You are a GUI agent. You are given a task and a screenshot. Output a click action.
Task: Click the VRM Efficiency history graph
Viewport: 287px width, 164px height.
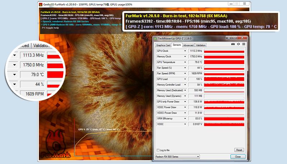[224, 119]
